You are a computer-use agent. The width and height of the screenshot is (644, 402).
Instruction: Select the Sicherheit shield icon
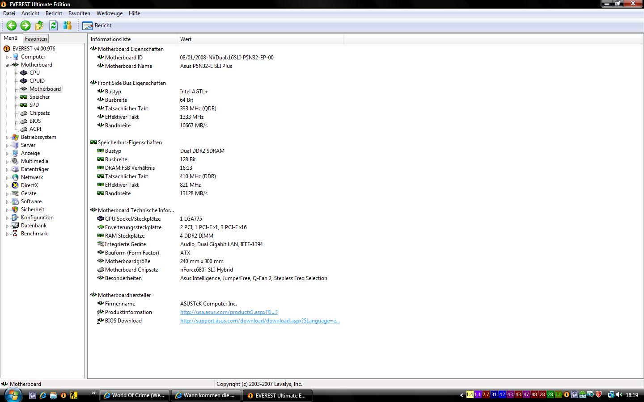[15, 209]
